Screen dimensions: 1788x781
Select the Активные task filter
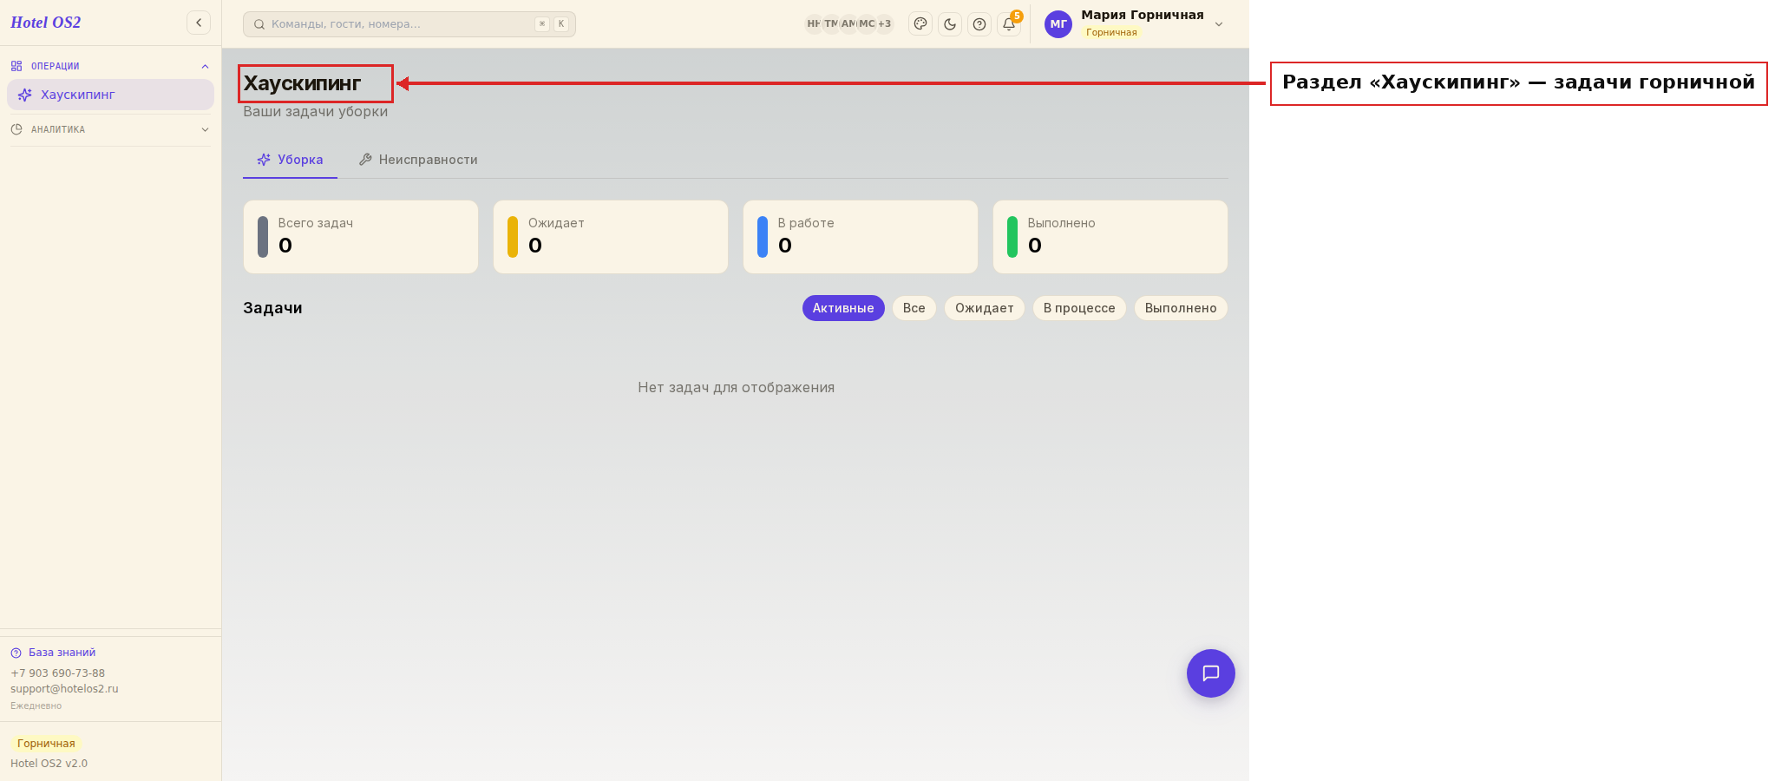843,308
